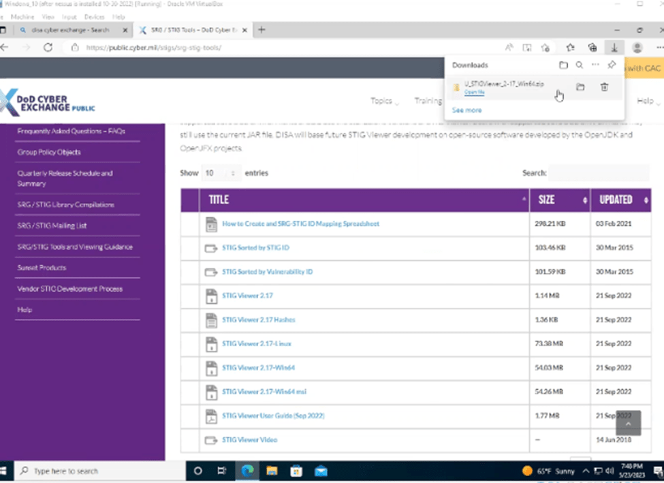664x483 pixels.
Task: Expand the Topics navigation menu
Action: coord(385,101)
